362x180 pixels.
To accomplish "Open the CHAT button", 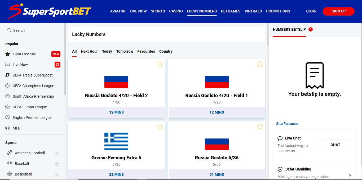I will pyautogui.click(x=335, y=145).
